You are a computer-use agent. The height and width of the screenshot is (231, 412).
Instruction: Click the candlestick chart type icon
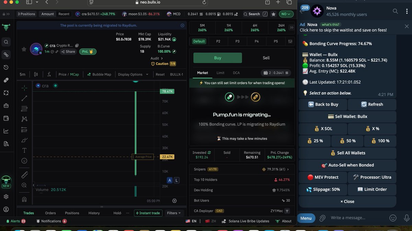[36, 74]
